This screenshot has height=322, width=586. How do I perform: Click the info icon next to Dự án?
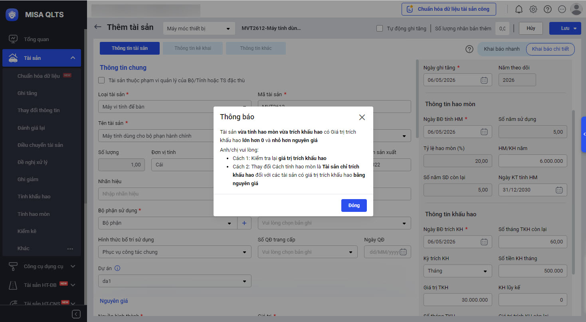click(117, 268)
